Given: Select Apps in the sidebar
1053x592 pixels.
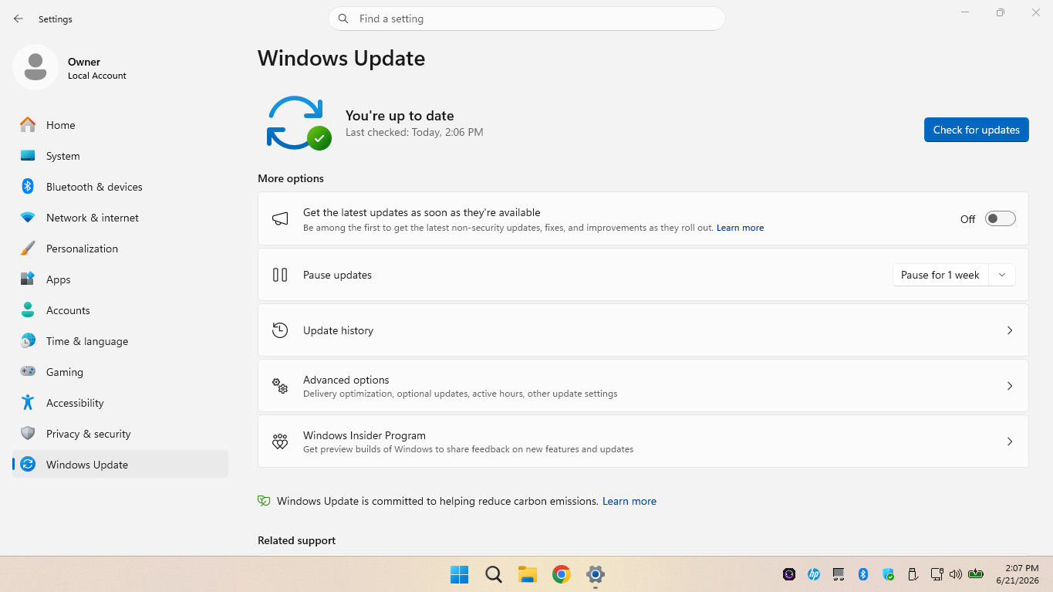Looking at the screenshot, I should point(120,279).
